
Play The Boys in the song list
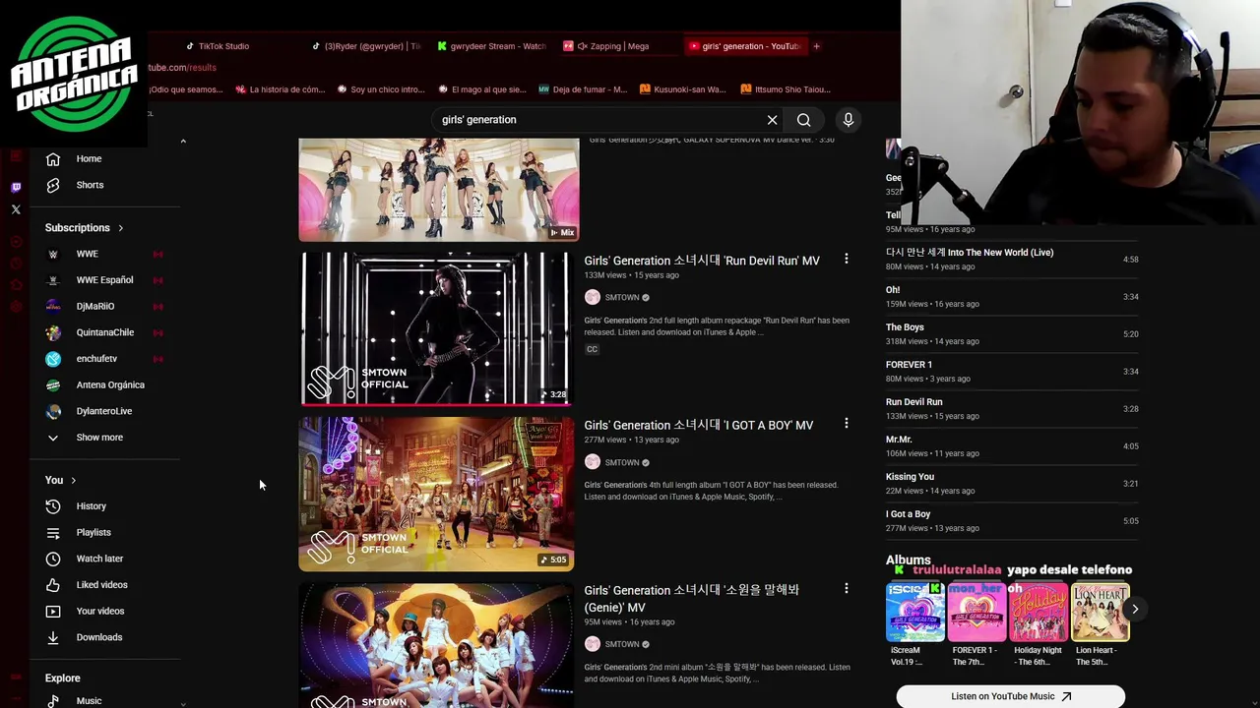coord(1012,334)
